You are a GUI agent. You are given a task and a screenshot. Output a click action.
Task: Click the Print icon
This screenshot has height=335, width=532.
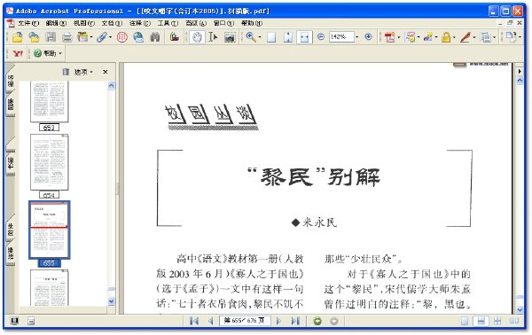(x=66, y=37)
